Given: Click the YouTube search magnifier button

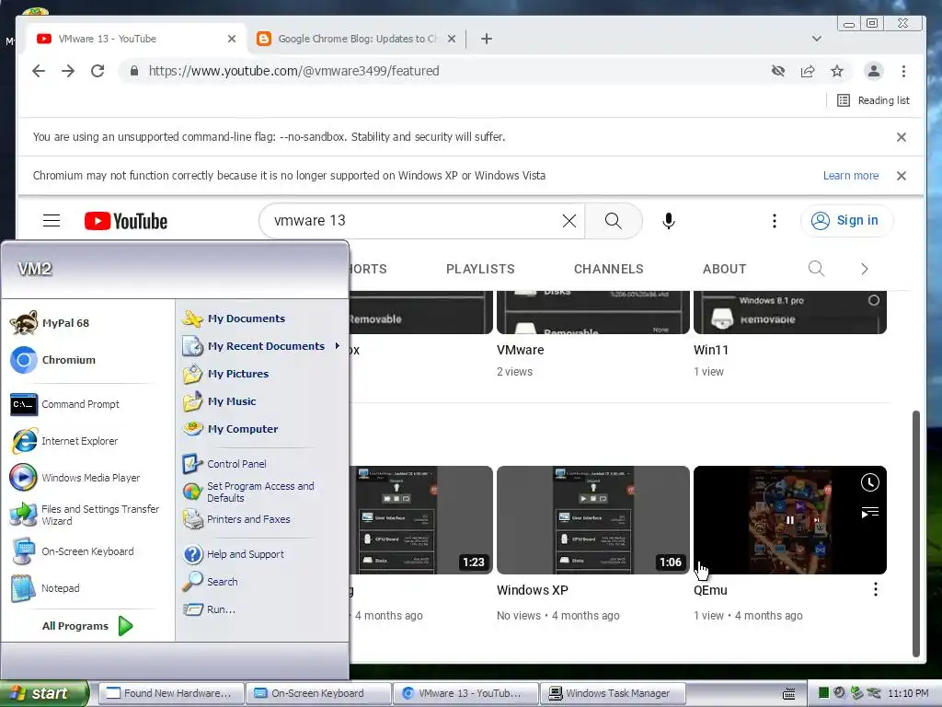Looking at the screenshot, I should [614, 221].
